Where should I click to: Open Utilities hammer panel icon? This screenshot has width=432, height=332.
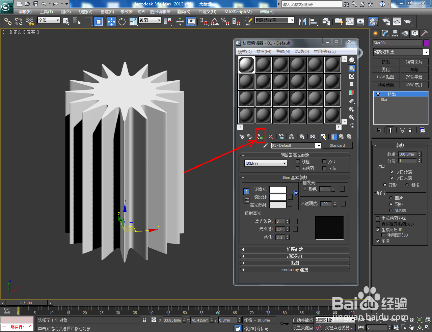(x=425, y=33)
